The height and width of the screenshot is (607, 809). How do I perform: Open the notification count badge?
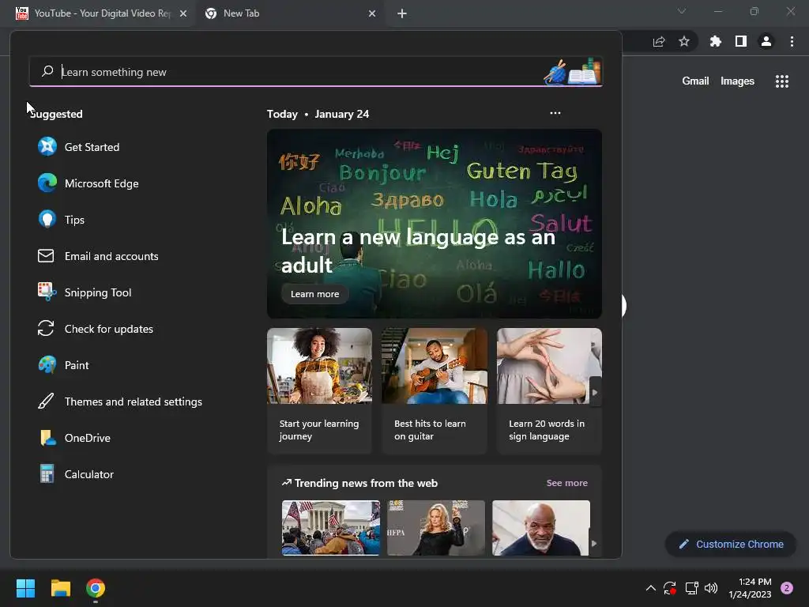(787, 588)
